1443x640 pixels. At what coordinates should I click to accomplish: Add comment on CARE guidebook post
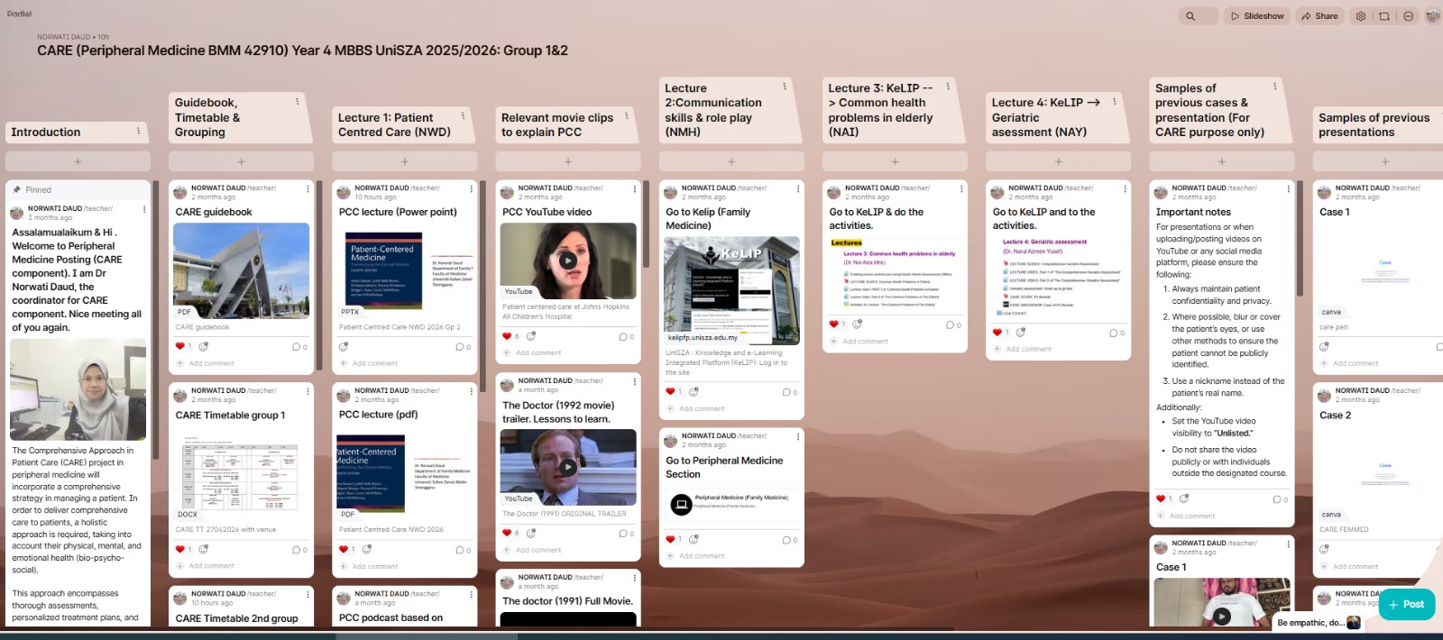[x=211, y=363]
